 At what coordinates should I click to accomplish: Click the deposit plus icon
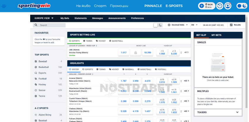pos(201,6)
